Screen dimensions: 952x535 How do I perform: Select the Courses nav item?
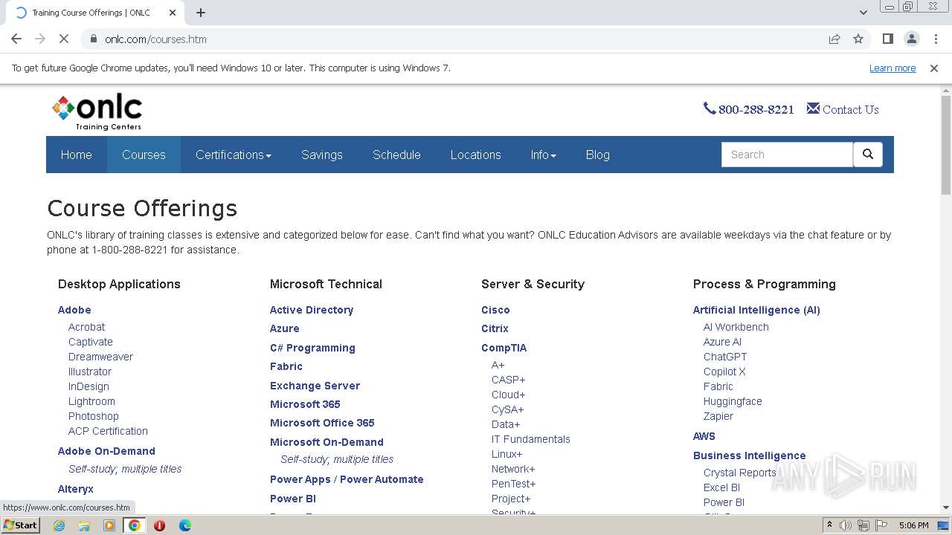(x=144, y=155)
